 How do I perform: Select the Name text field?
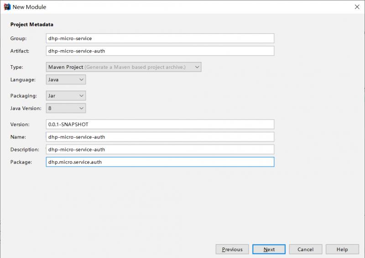point(160,137)
